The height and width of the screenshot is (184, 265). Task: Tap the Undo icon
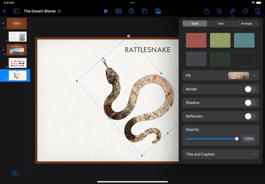[220, 11]
